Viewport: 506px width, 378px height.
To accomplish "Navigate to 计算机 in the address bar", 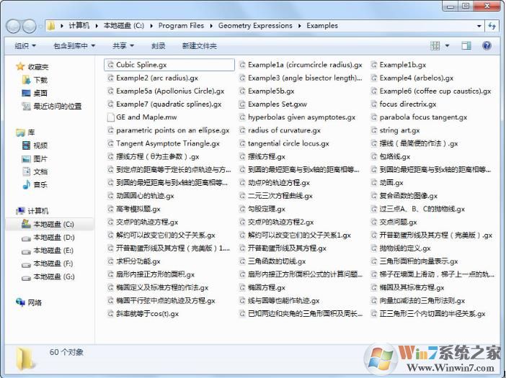I will (x=79, y=25).
